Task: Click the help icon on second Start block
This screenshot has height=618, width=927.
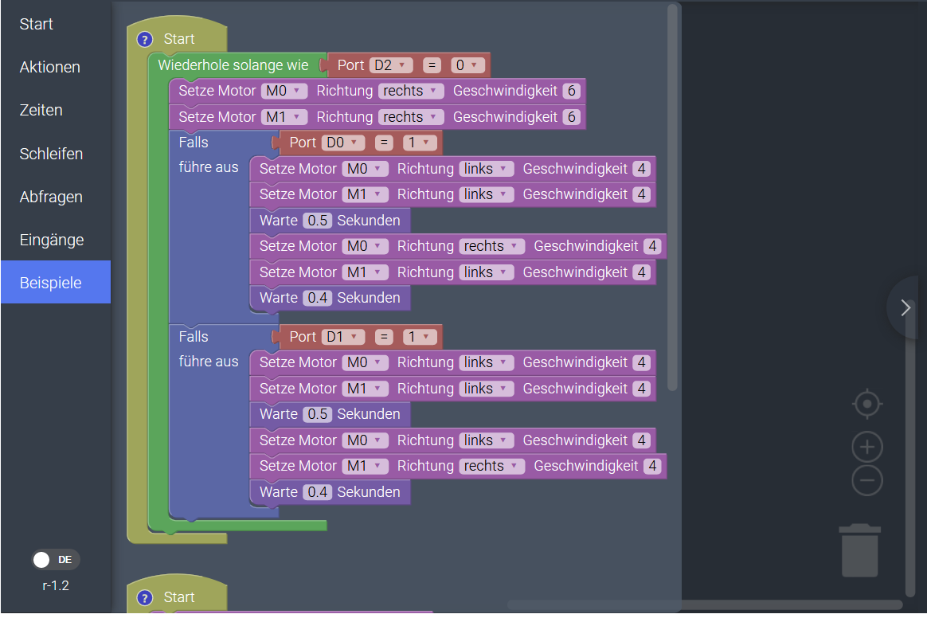Action: [x=144, y=597]
